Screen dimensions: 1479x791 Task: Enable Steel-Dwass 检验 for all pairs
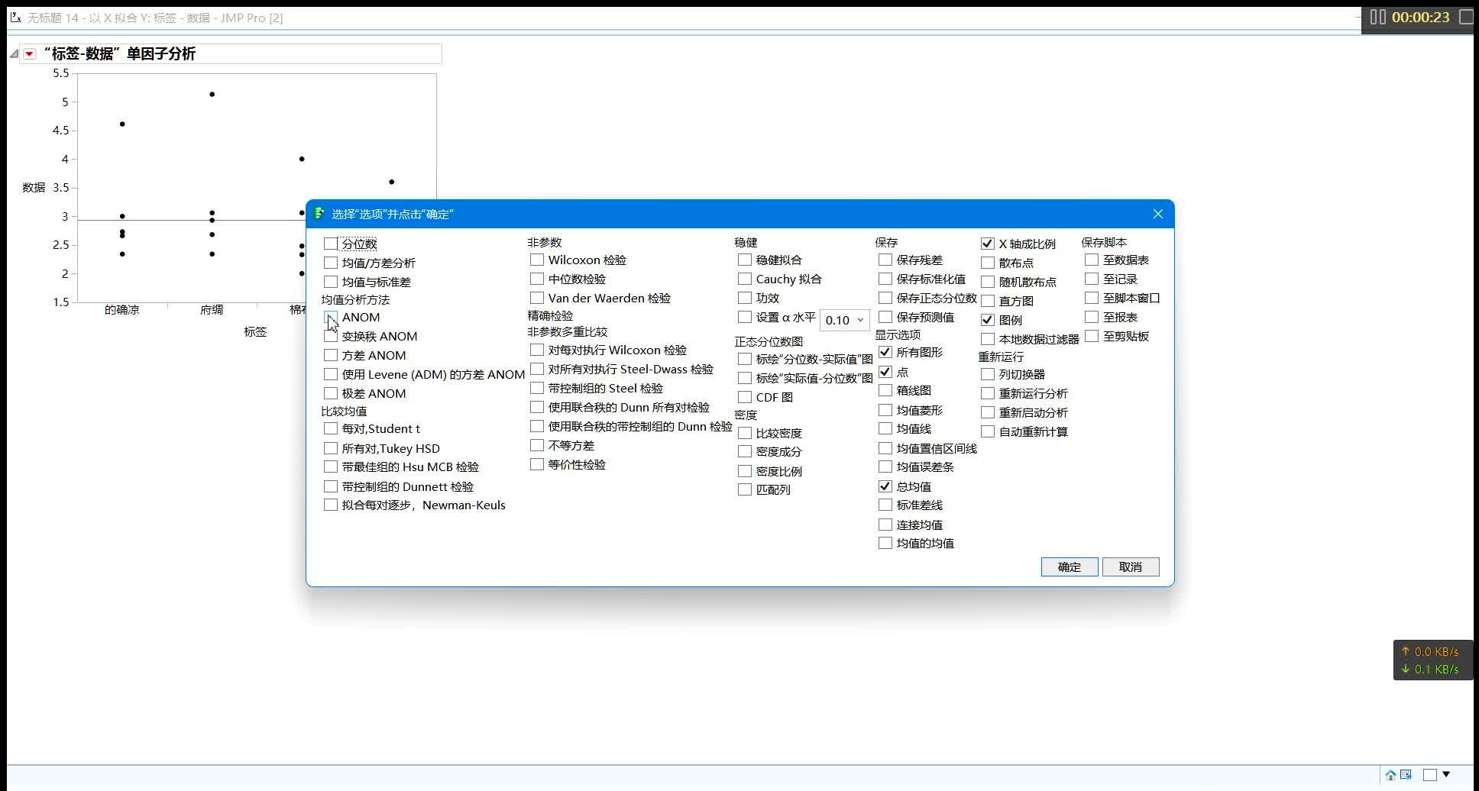click(537, 369)
